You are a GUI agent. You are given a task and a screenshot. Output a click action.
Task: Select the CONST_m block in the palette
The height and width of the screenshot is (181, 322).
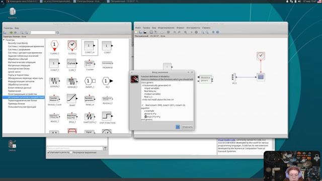pyautogui.click(x=90, y=47)
